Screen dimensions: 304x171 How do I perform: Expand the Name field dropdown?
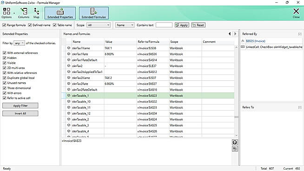coord(125,25)
